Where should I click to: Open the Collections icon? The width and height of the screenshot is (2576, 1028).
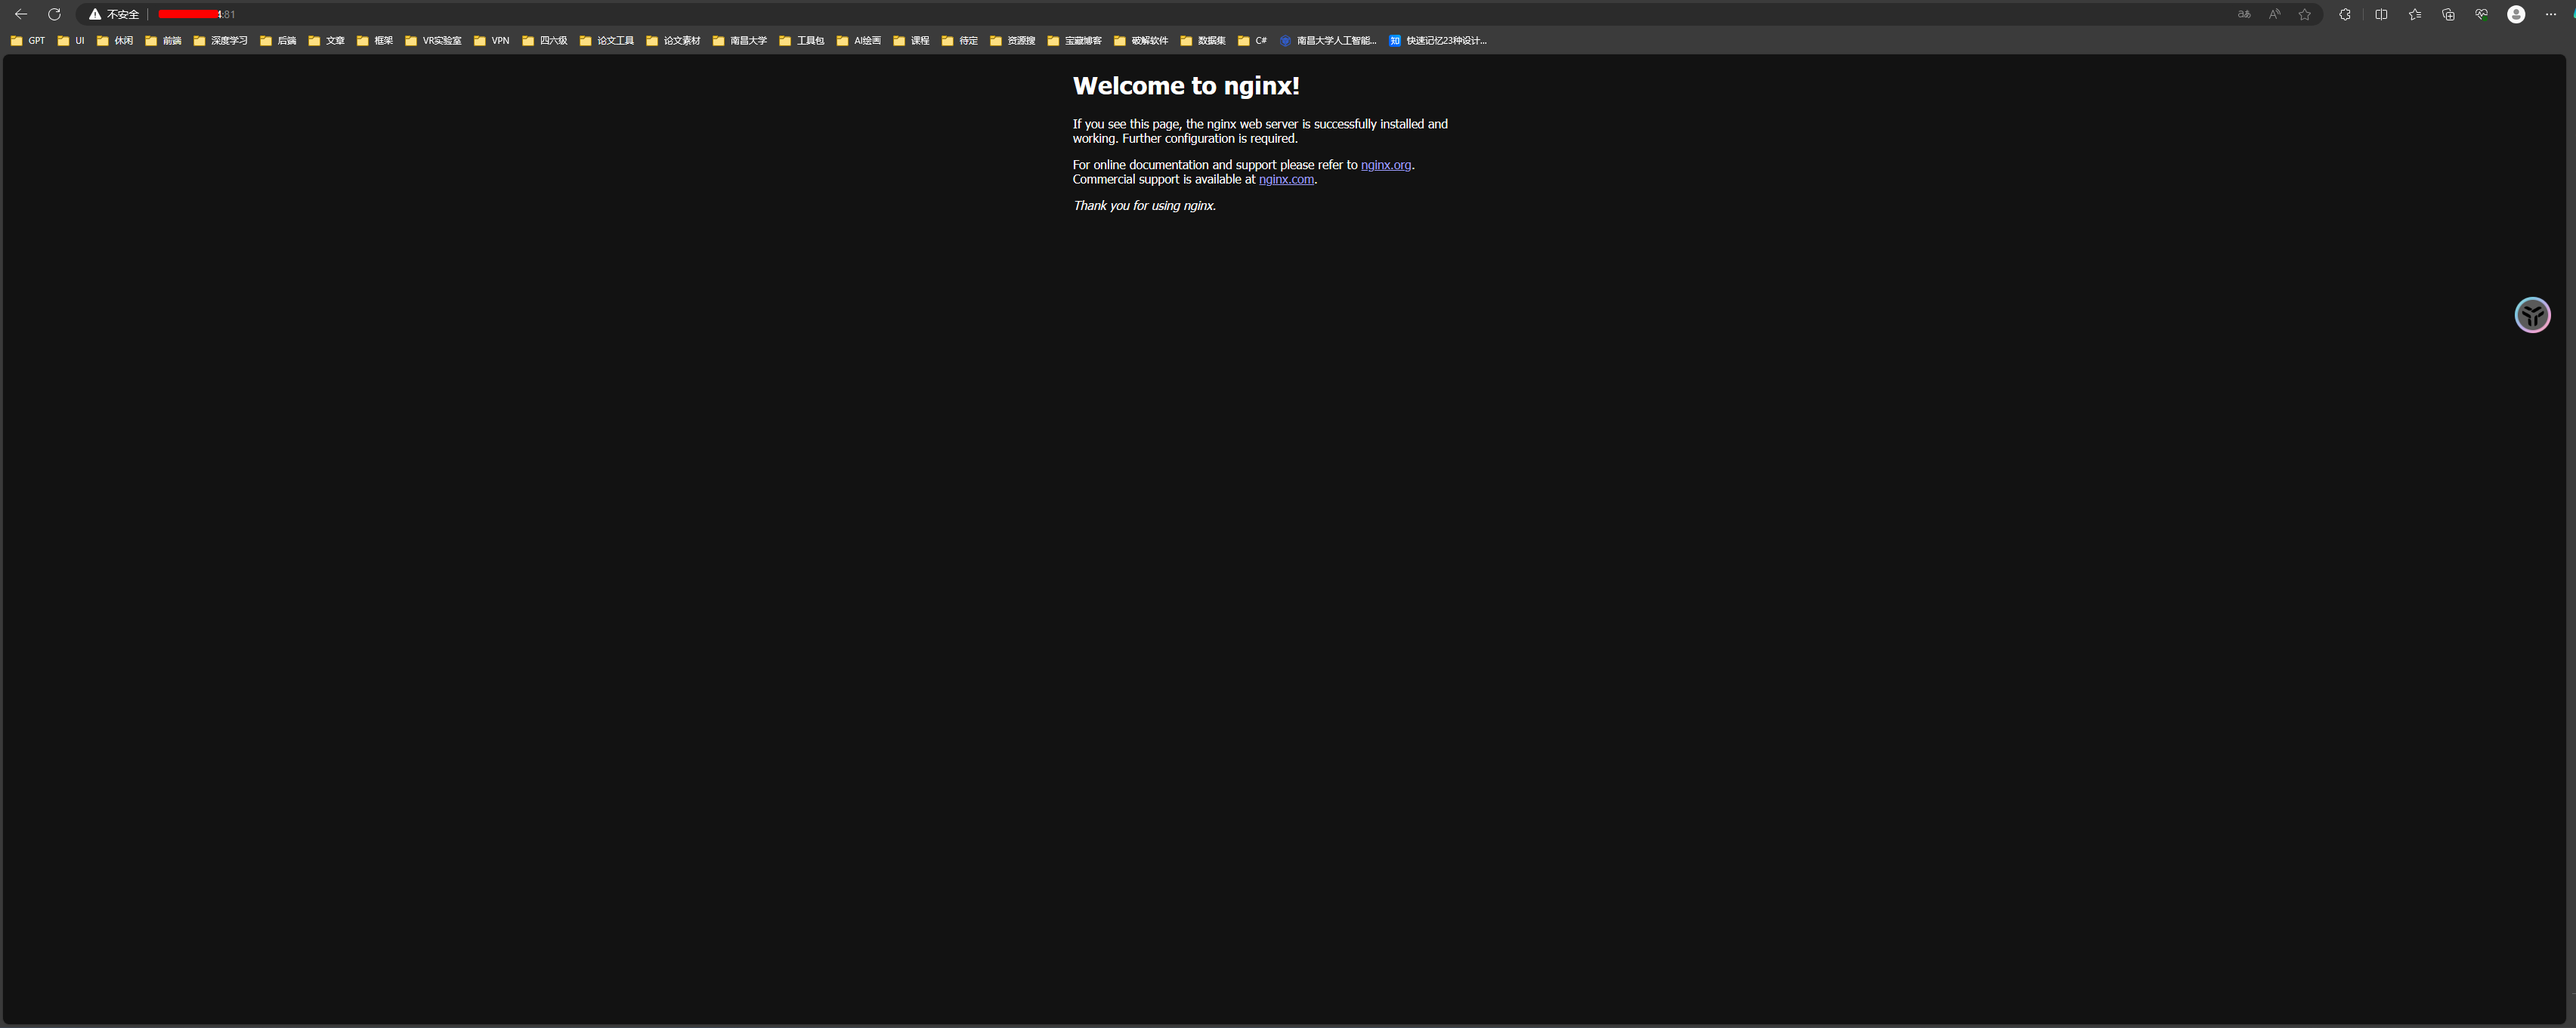click(x=2448, y=14)
